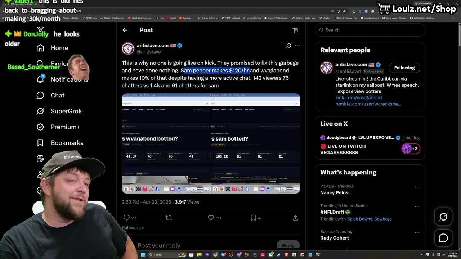
Task: Click the repost arrows icon
Action: pos(169,218)
